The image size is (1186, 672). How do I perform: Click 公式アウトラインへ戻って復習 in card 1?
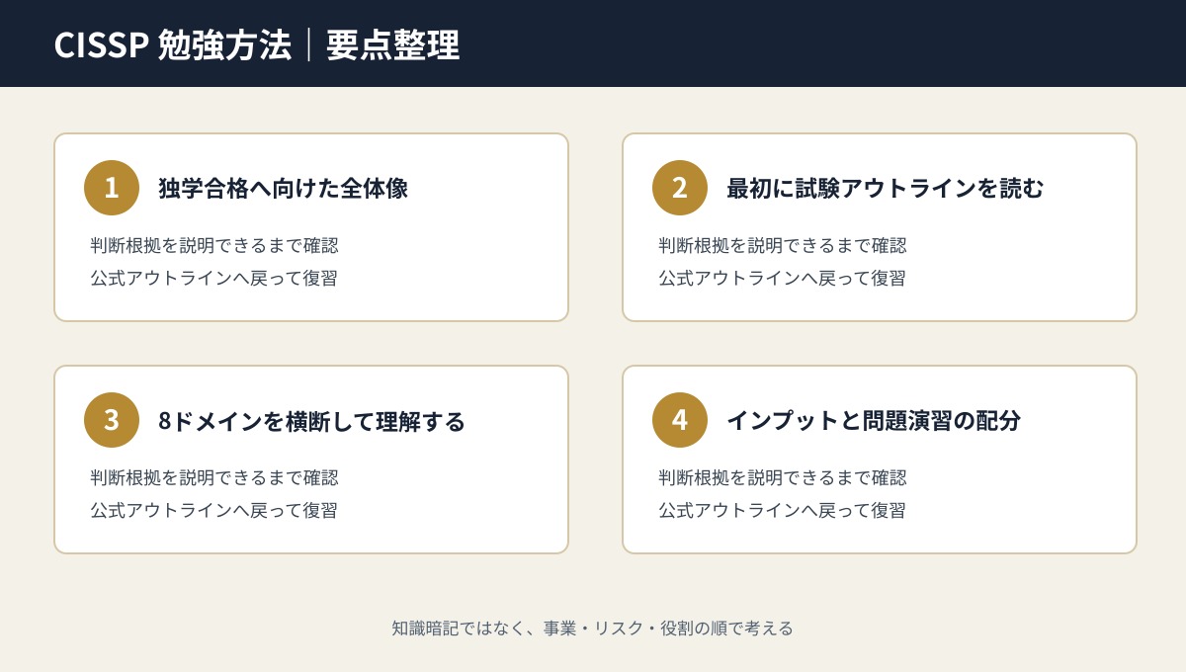213,278
